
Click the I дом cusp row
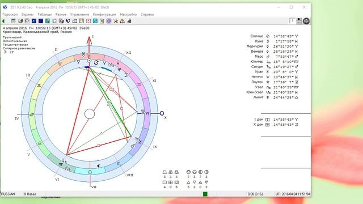(x=276, y=120)
